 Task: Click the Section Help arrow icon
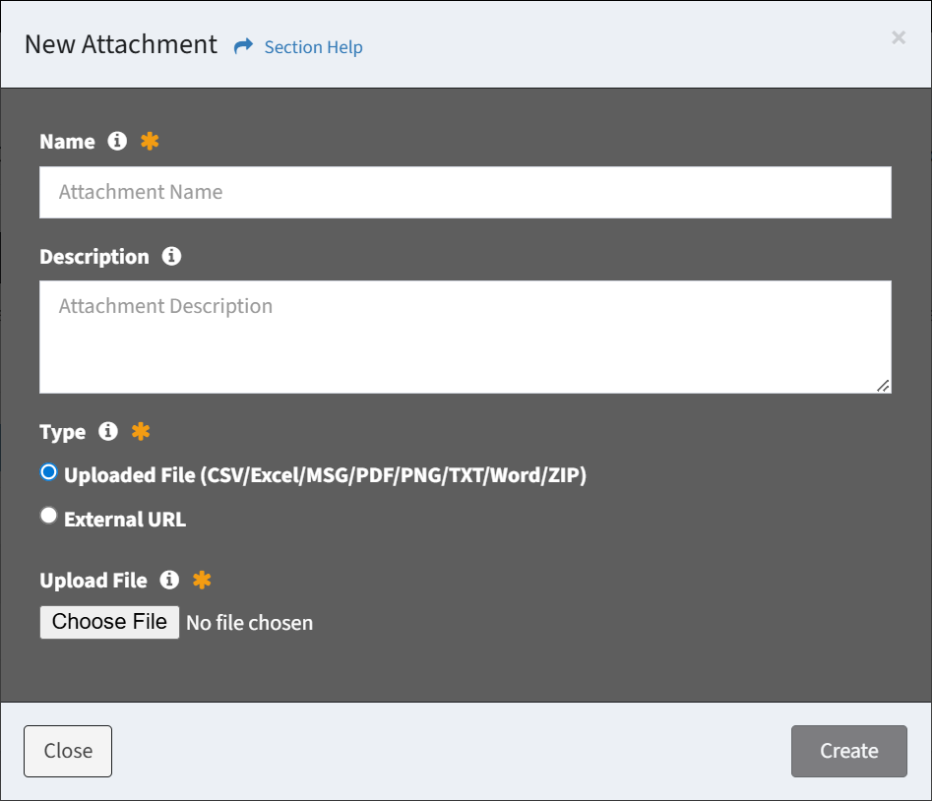coord(243,46)
